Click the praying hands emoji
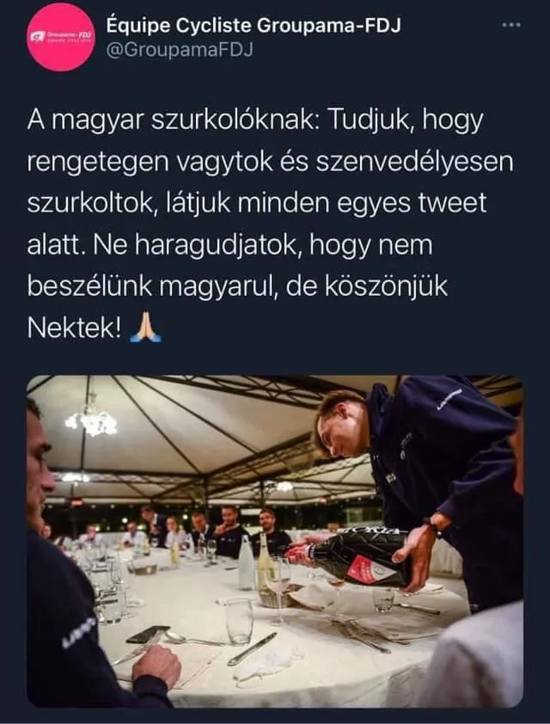 pos(146,327)
